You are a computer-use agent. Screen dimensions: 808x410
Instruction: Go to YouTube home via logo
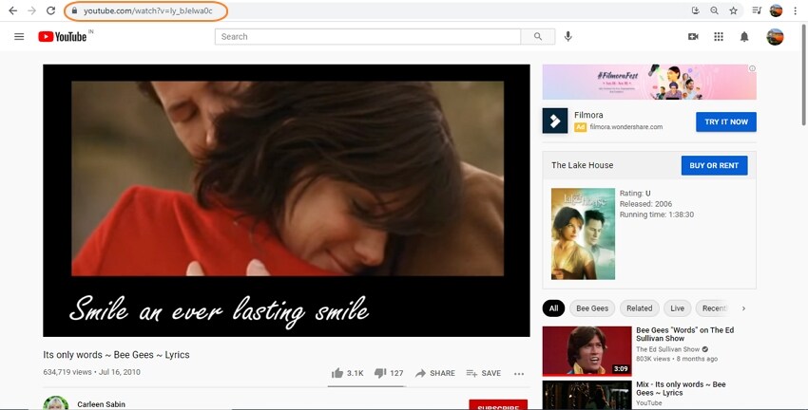(63, 36)
